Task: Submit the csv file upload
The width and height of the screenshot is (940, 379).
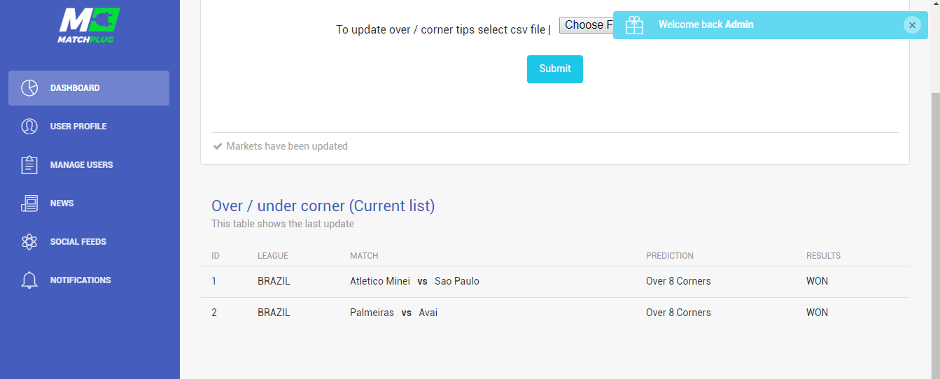Action: [x=555, y=69]
